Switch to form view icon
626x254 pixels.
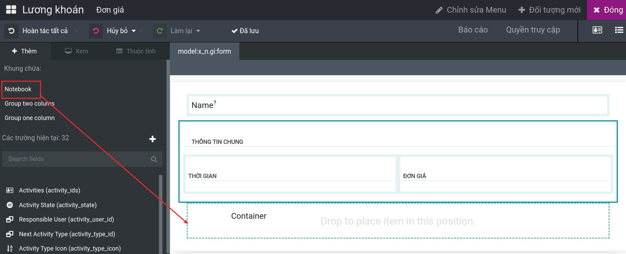click(597, 30)
